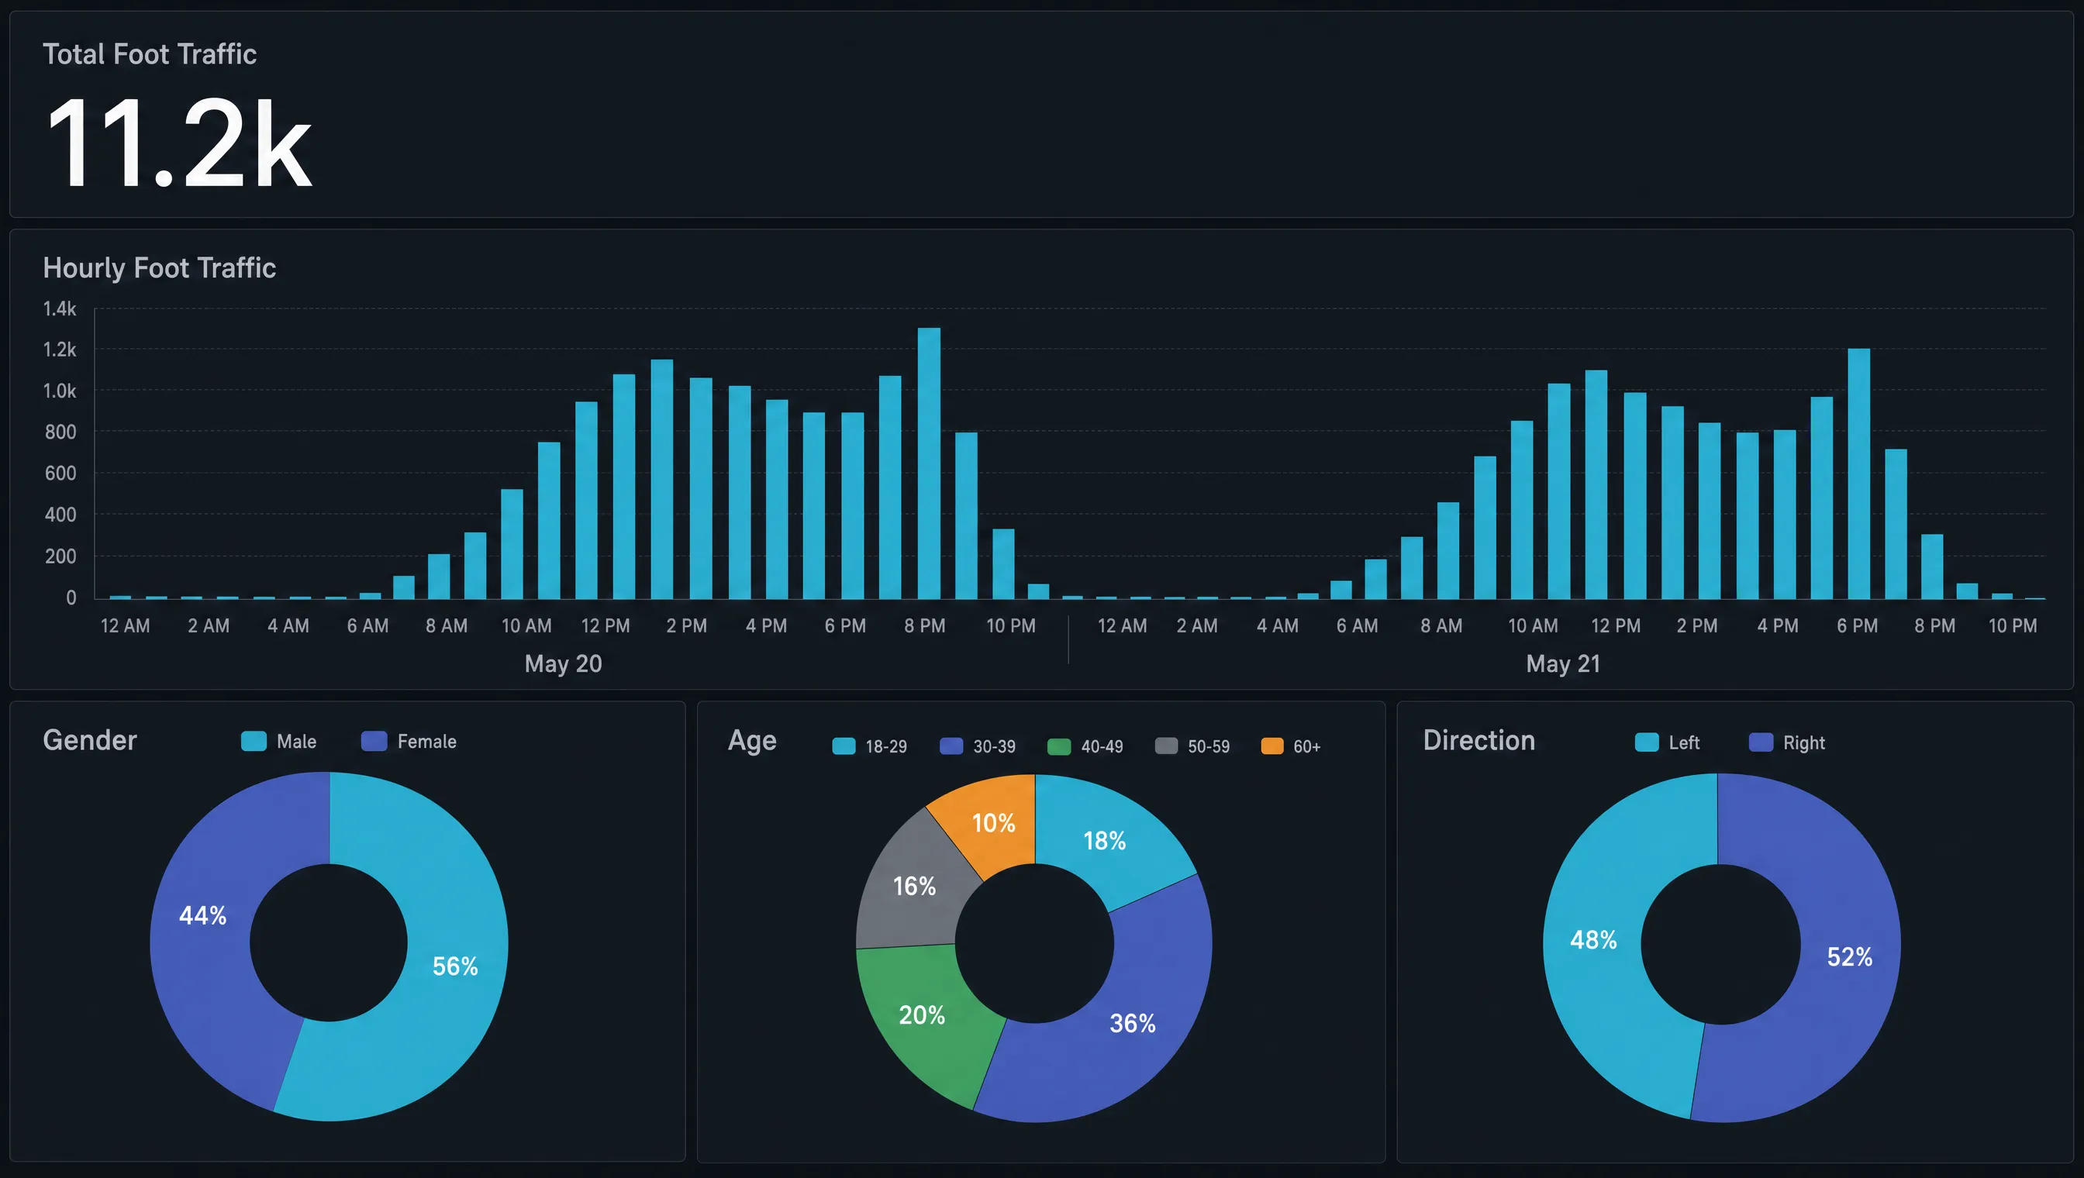Click the 8 PM axis label for May 20
Screen dimensions: 2084x1178
(x=924, y=625)
